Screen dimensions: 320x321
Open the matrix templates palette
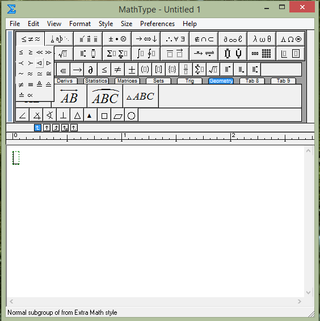(262, 54)
